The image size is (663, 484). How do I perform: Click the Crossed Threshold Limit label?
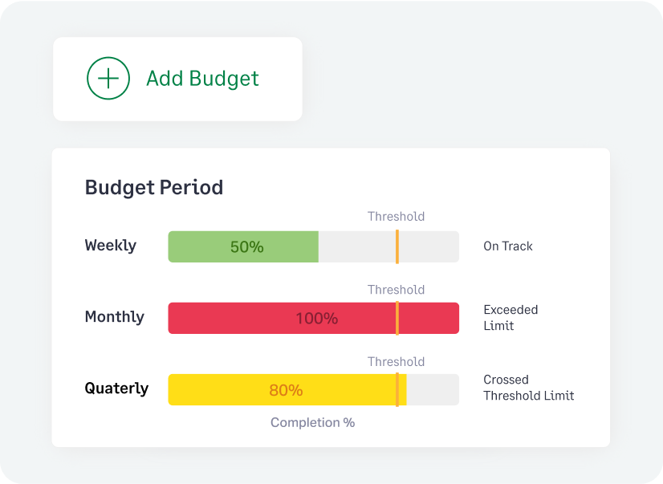click(528, 388)
